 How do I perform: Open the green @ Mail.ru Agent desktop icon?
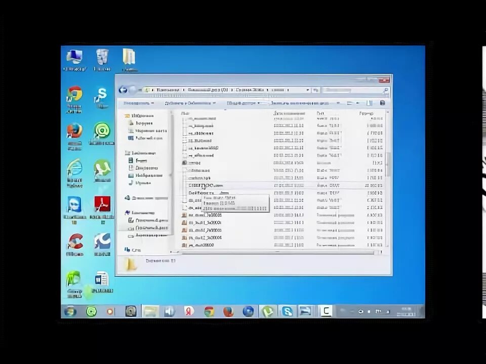point(102,133)
